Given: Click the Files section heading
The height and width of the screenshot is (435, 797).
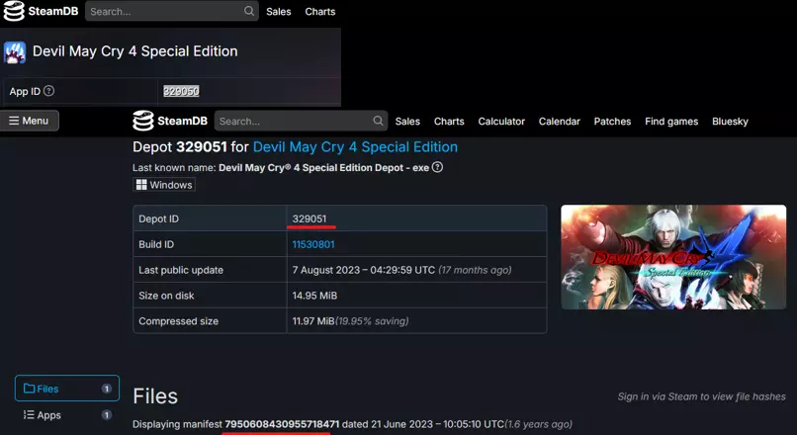Looking at the screenshot, I should 155,396.
